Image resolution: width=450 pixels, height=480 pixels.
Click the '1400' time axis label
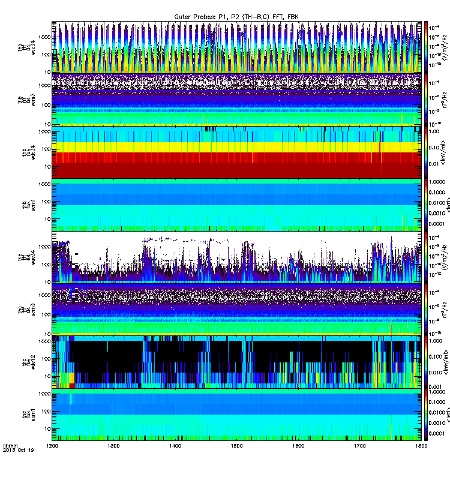175,446
